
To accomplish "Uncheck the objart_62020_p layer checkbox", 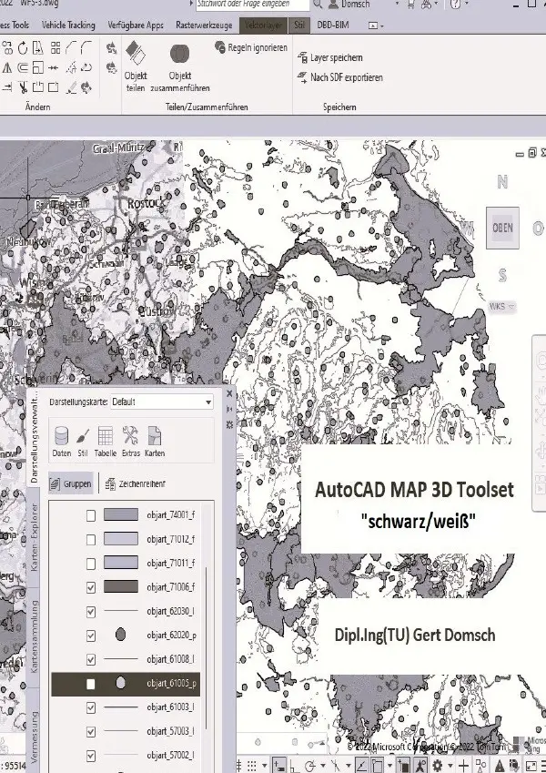I will coord(91,636).
